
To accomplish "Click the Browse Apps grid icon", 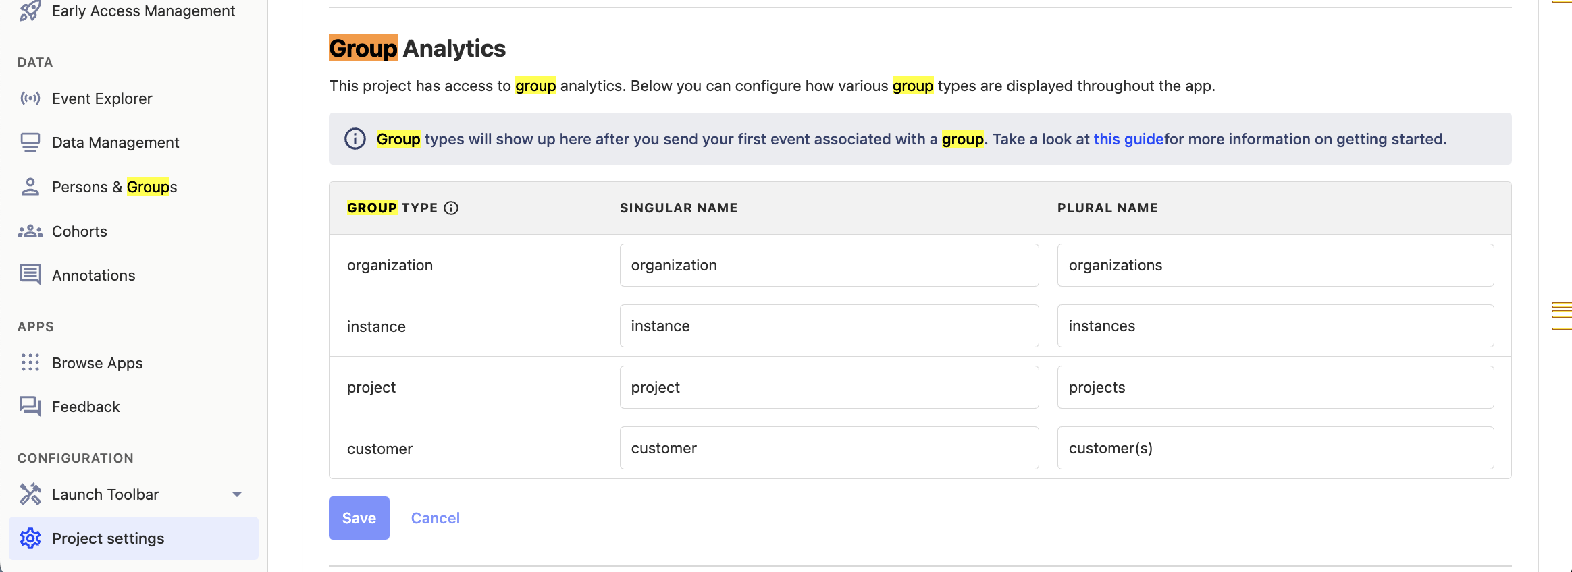I will [x=30, y=363].
